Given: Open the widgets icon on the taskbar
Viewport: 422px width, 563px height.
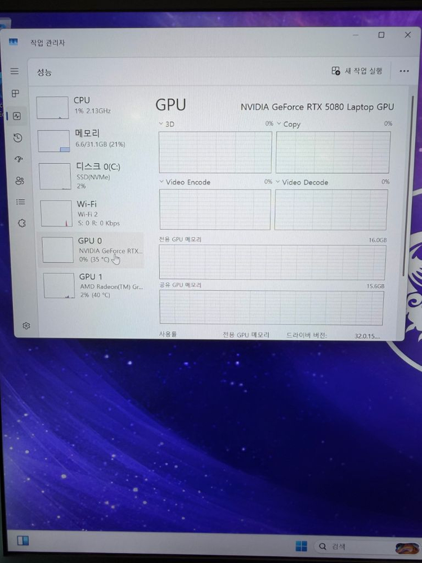Looking at the screenshot, I should pyautogui.click(x=23, y=541).
